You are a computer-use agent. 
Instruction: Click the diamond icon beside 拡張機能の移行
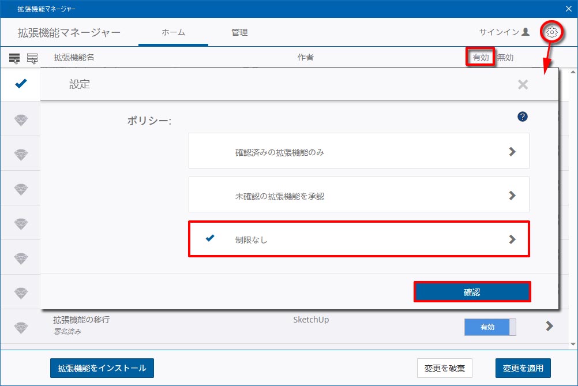coord(21,327)
